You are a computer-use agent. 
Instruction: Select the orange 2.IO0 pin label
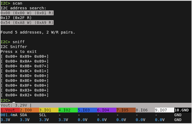coord(29,110)
